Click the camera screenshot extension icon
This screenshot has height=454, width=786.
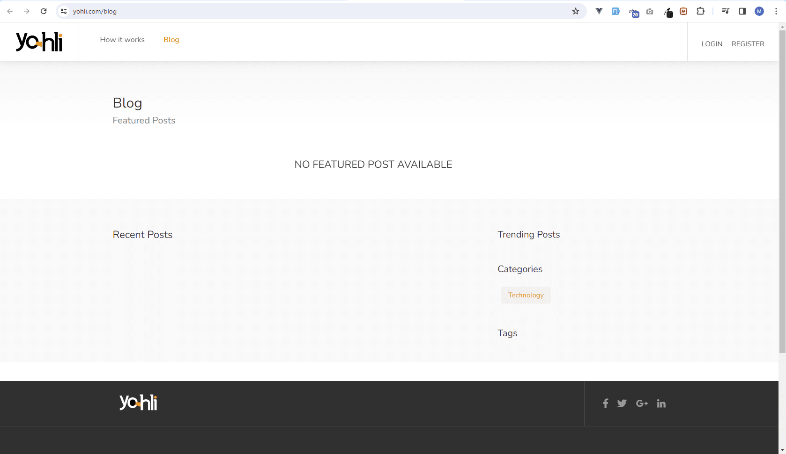coord(650,12)
